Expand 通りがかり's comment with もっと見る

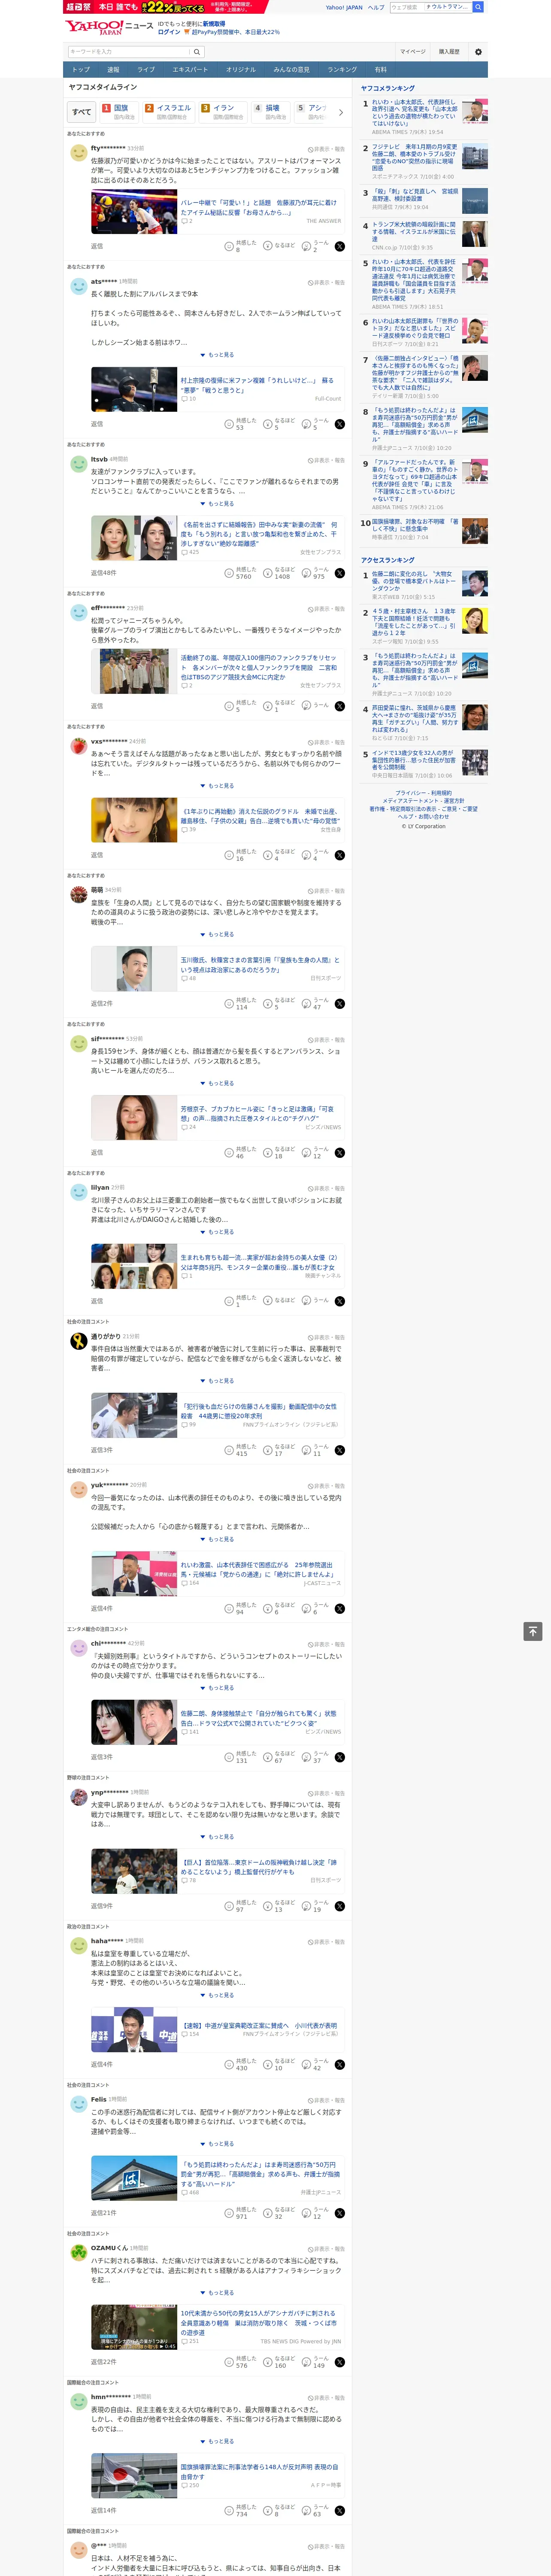tap(217, 1381)
